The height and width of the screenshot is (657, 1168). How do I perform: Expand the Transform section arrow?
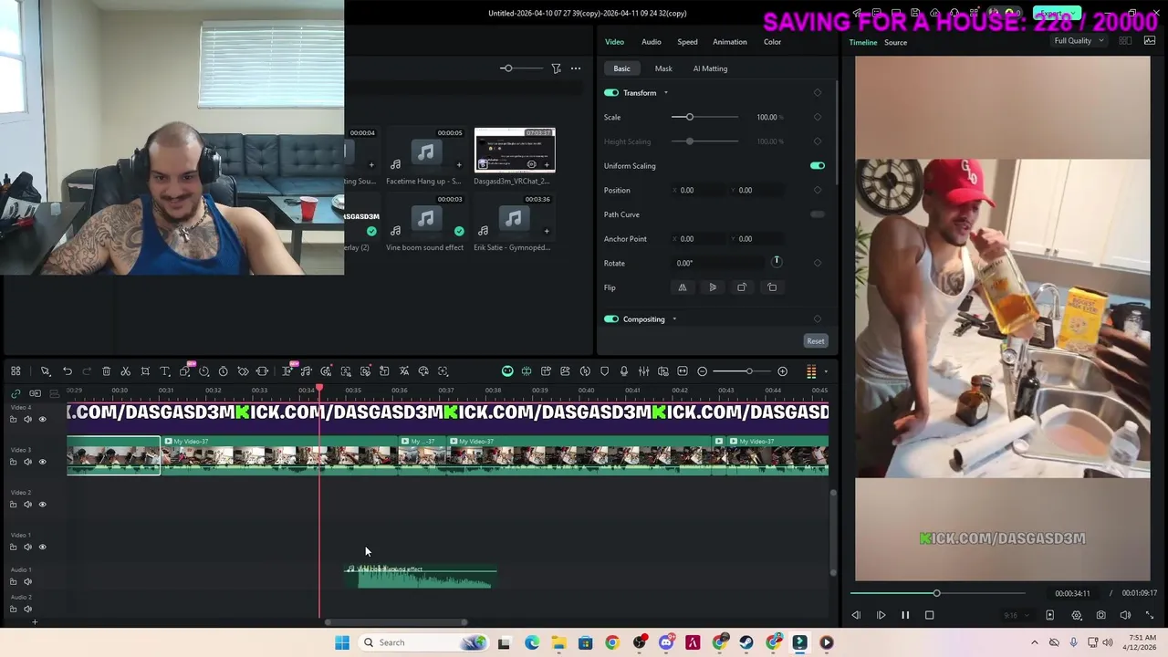(x=665, y=93)
